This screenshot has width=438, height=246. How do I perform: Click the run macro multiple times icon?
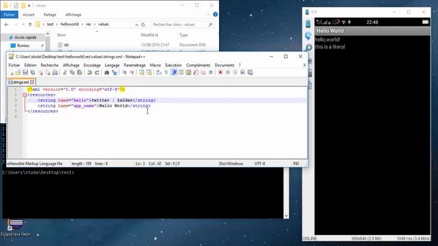click(x=242, y=72)
